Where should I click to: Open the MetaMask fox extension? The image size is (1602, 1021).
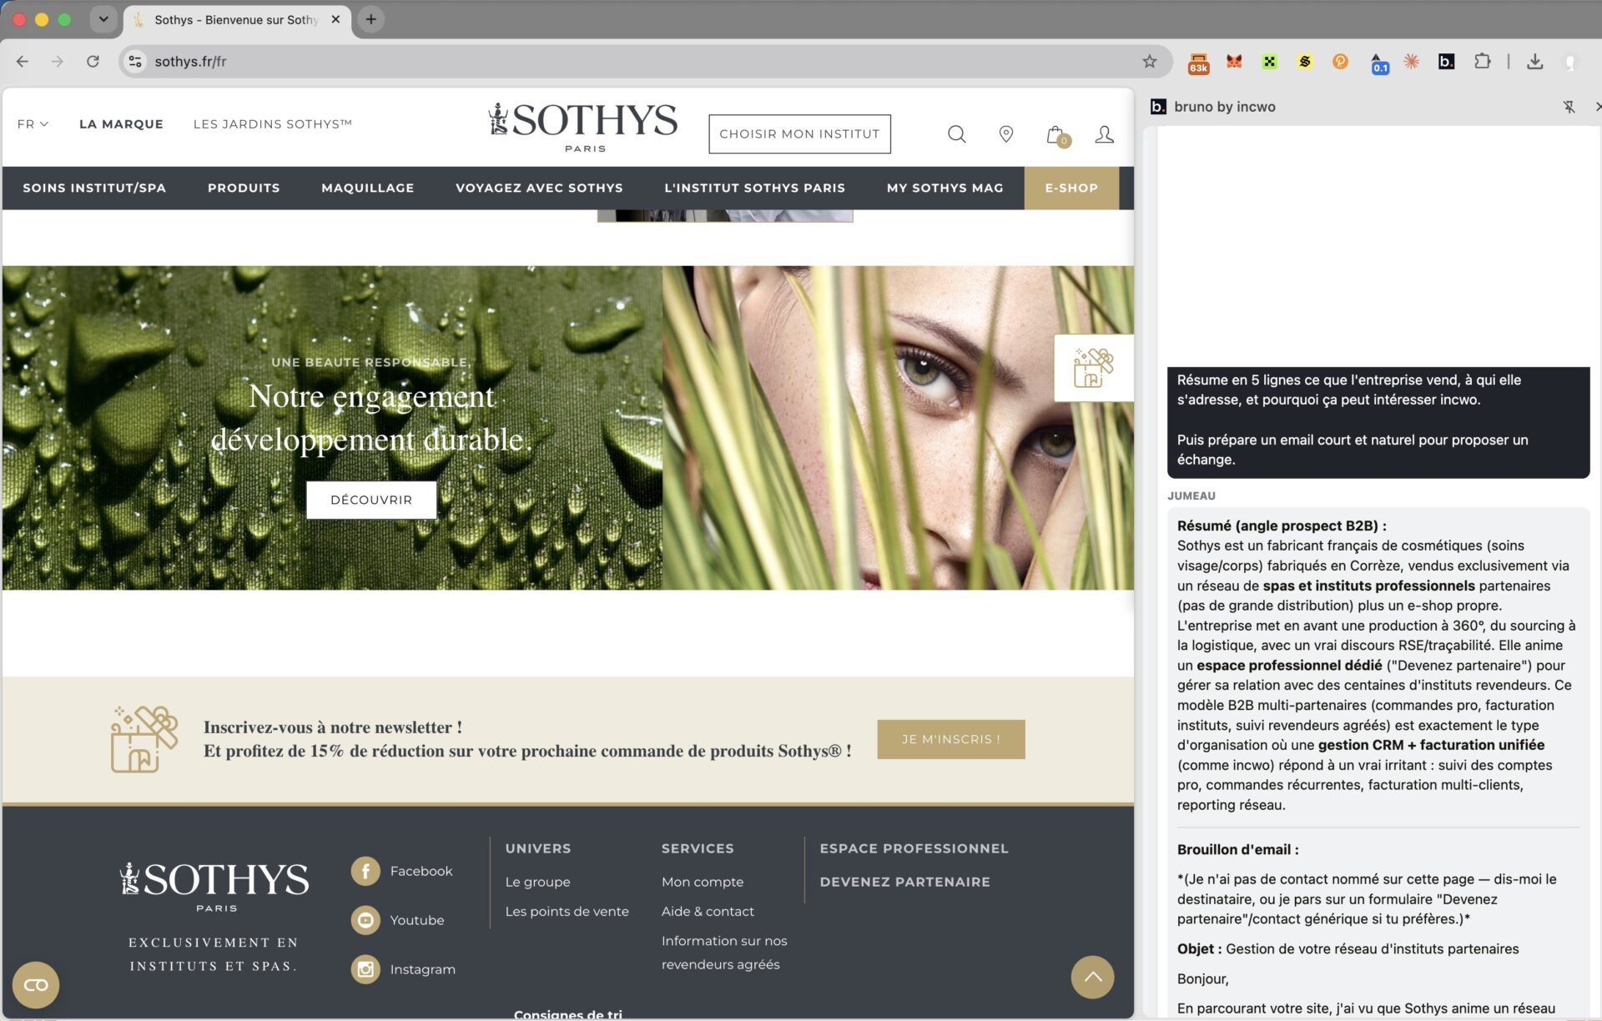coord(1234,62)
